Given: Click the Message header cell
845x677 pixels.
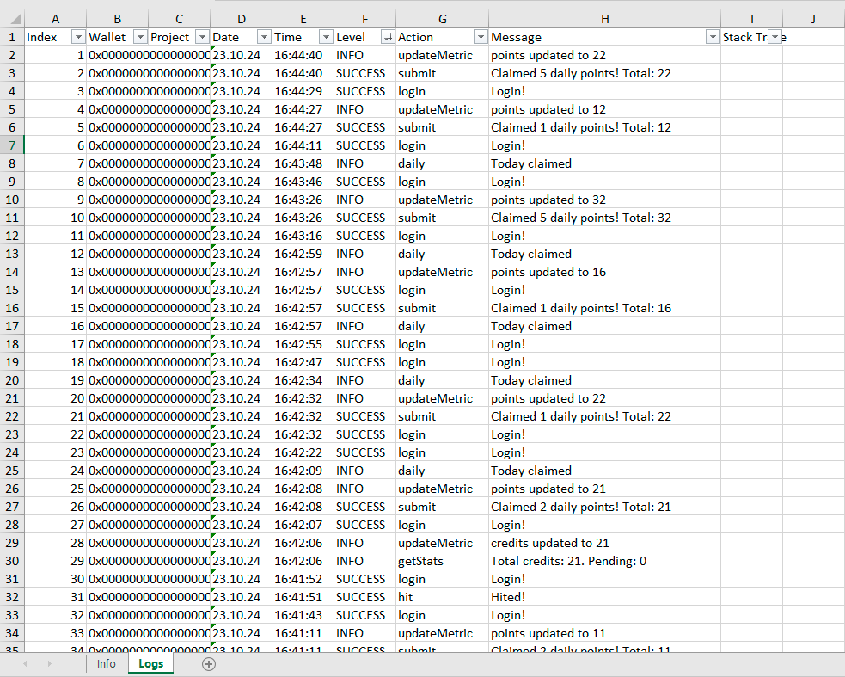Looking at the screenshot, I should (x=604, y=37).
